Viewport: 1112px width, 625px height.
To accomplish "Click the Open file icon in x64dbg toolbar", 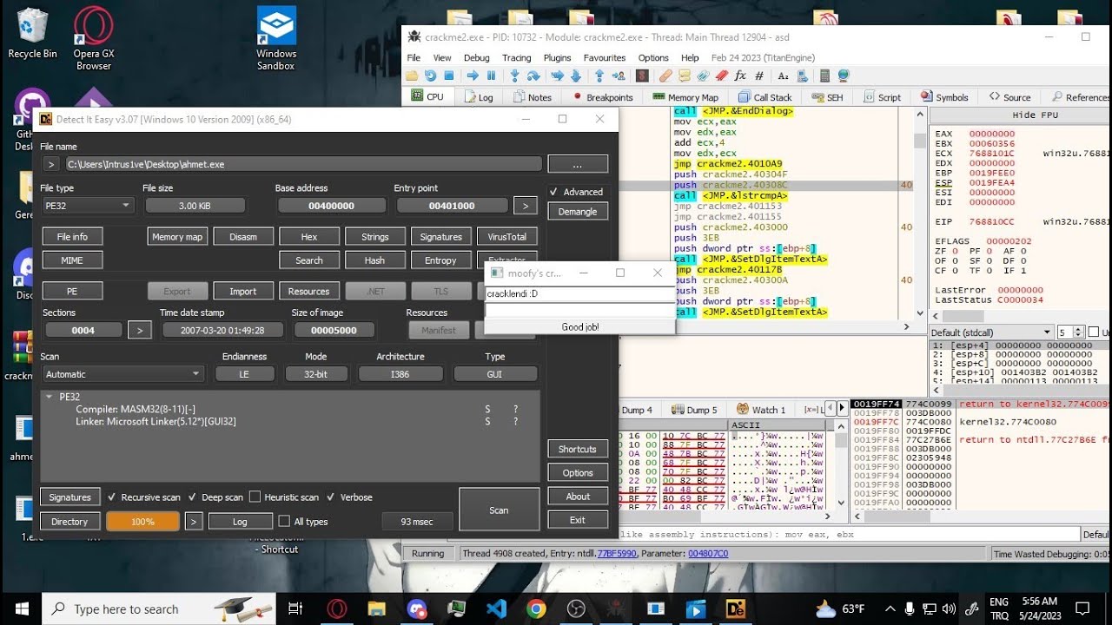I will pyautogui.click(x=412, y=76).
